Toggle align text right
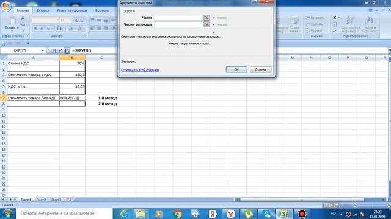Screen dimensions: 391x219 [x=106, y=29]
